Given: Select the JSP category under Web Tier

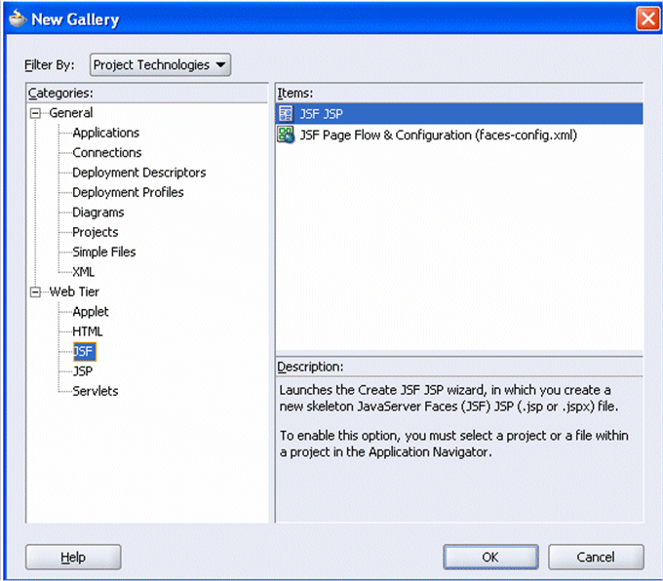Looking at the screenshot, I should click(83, 371).
